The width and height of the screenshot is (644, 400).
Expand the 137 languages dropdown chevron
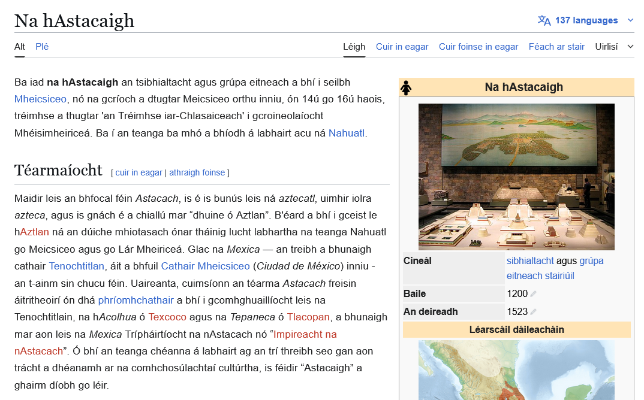[630, 20]
